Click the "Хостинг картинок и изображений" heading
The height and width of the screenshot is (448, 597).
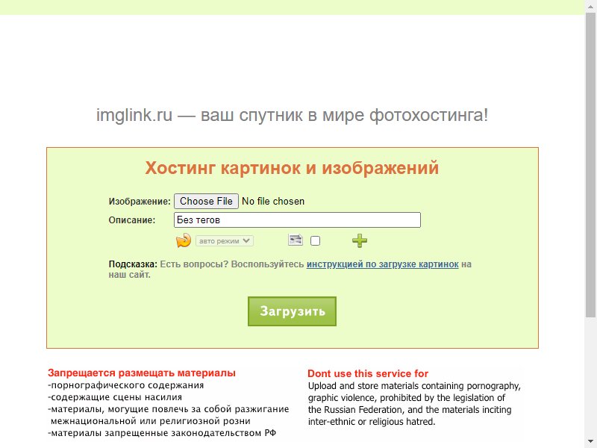click(x=292, y=168)
